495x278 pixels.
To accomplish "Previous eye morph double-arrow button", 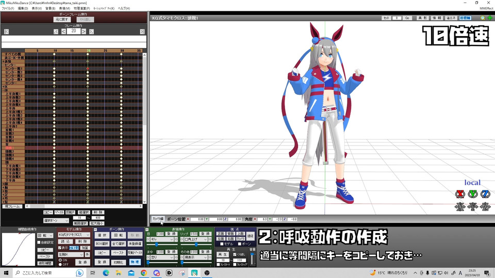I will (148, 239).
